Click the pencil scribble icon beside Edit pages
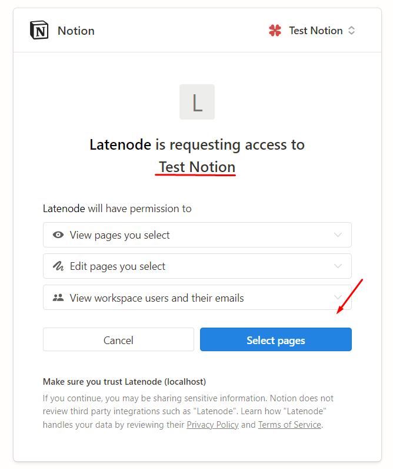This screenshot has height=469, width=393. pyautogui.click(x=58, y=266)
